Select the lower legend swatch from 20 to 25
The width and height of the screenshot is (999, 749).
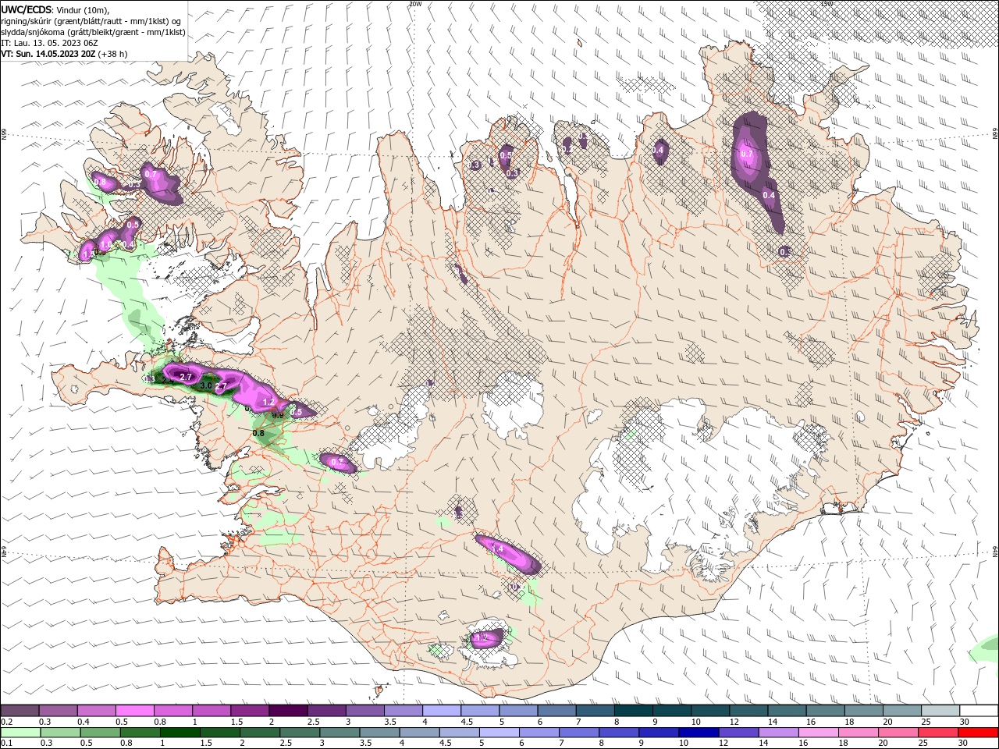[x=899, y=733]
